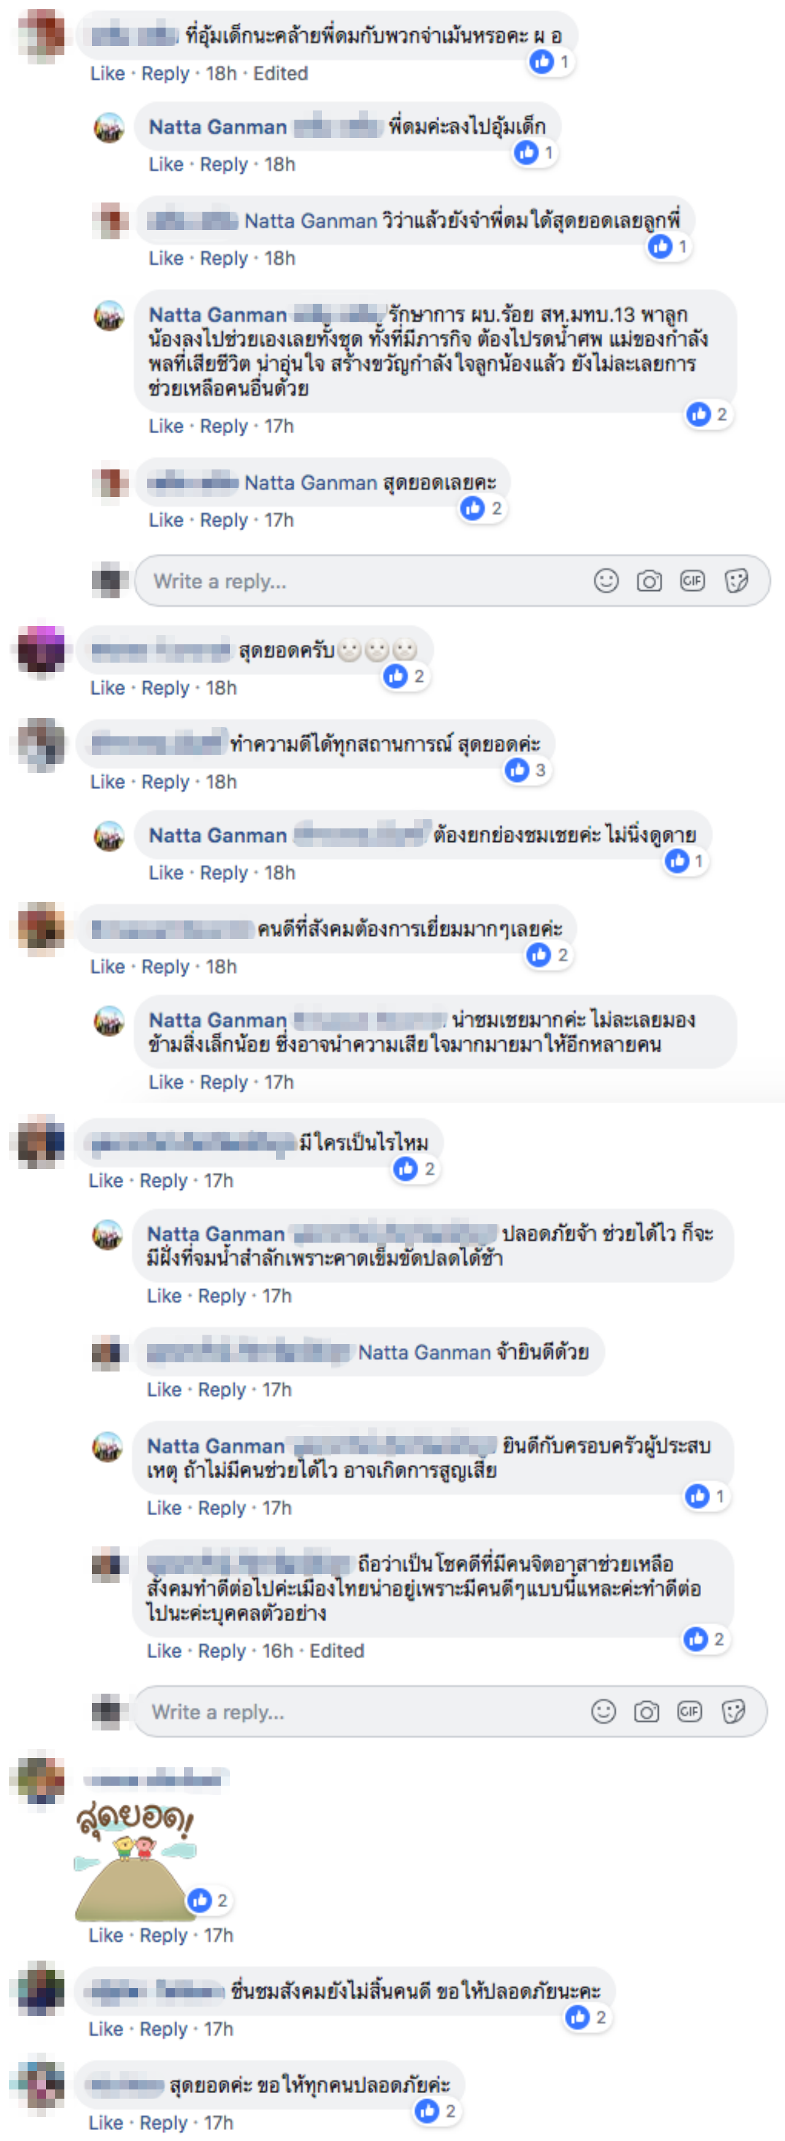
Task: Click GIF icon in second reply box
Action: pyautogui.click(x=689, y=1711)
